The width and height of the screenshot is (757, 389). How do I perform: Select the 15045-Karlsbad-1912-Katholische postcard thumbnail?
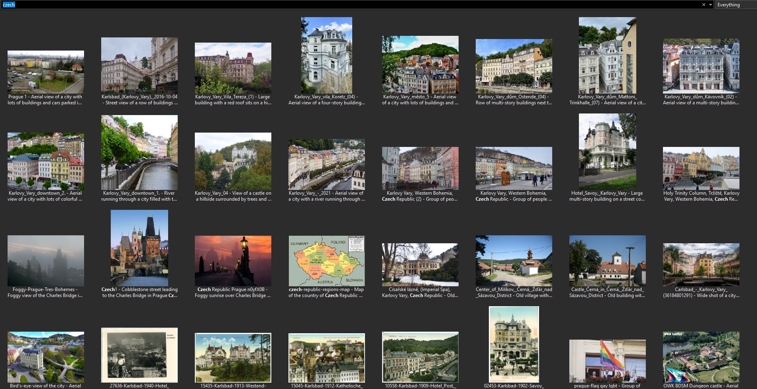pos(327,358)
